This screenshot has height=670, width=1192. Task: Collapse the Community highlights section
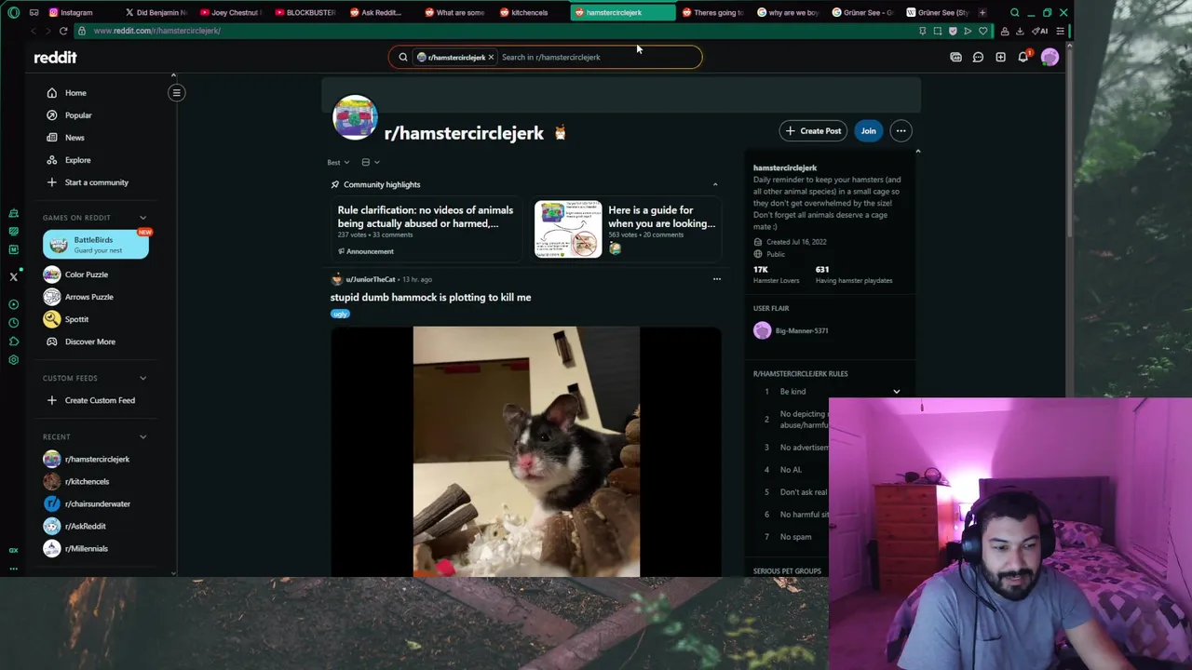(x=715, y=184)
